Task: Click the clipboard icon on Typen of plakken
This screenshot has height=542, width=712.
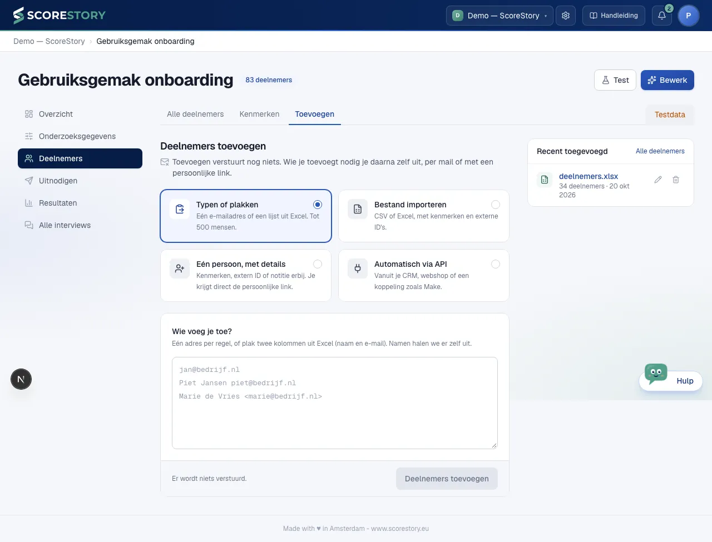Action: pos(180,209)
